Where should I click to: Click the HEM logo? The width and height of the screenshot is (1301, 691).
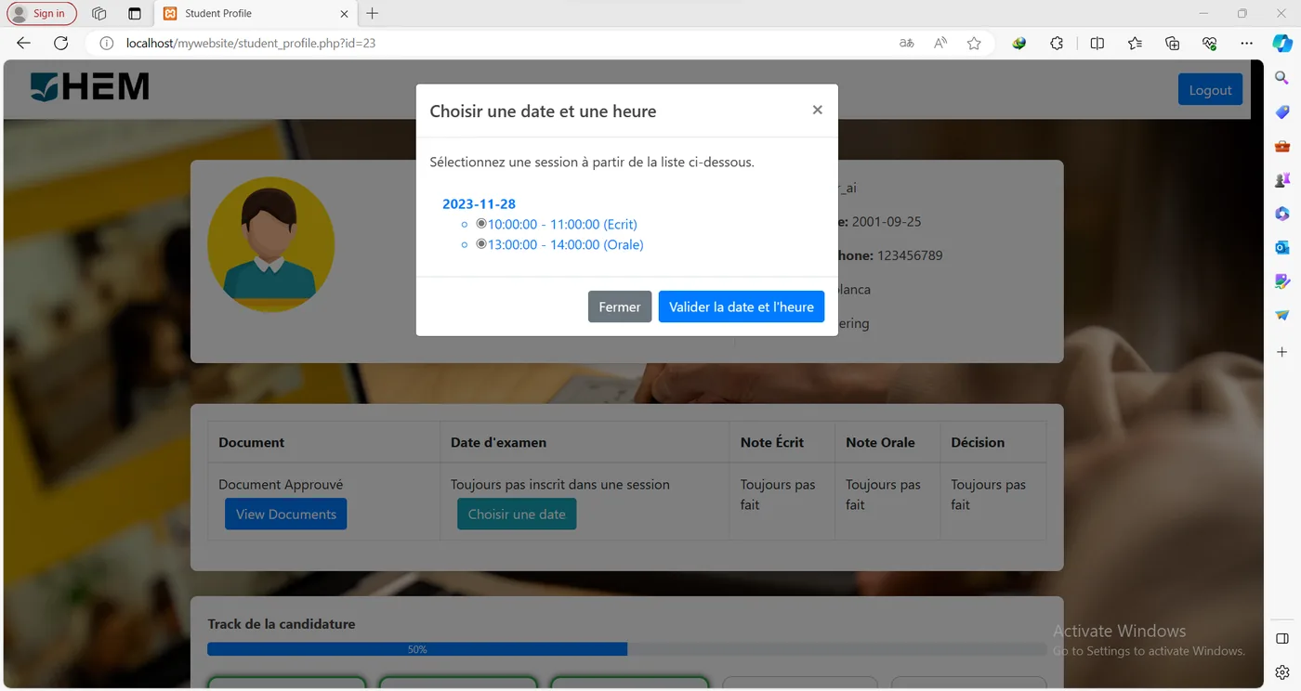[x=89, y=86]
